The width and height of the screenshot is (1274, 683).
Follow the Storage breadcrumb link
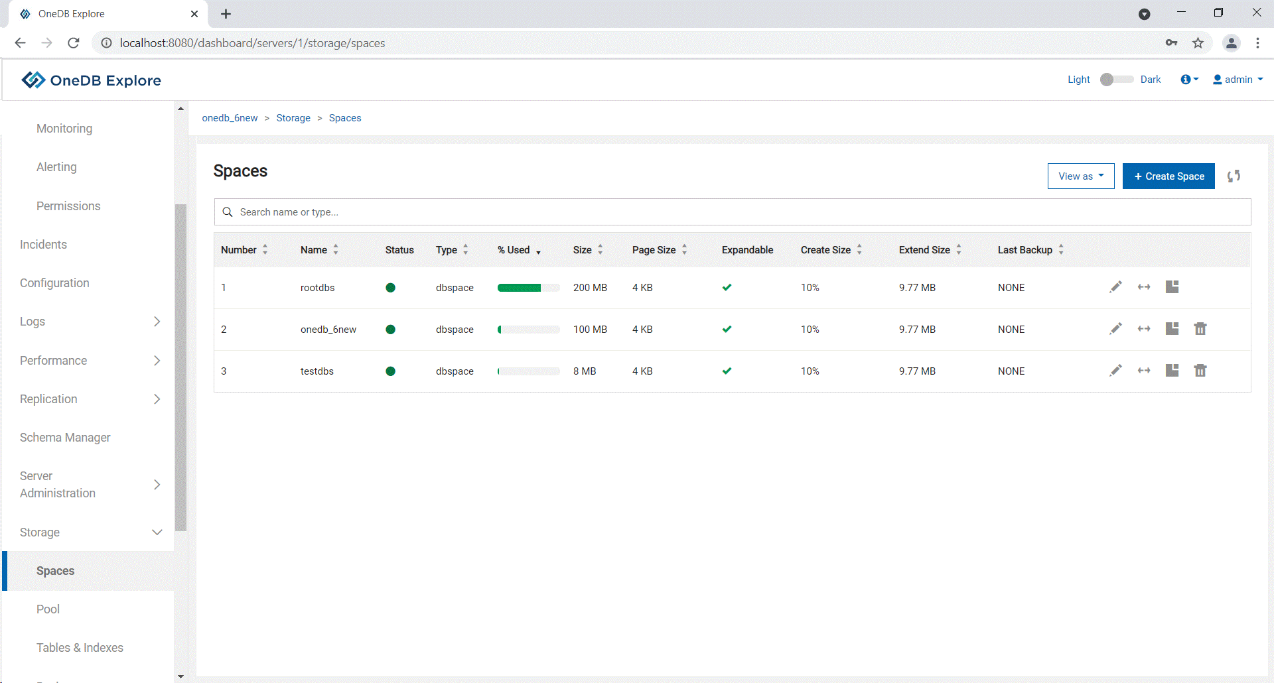click(x=293, y=118)
